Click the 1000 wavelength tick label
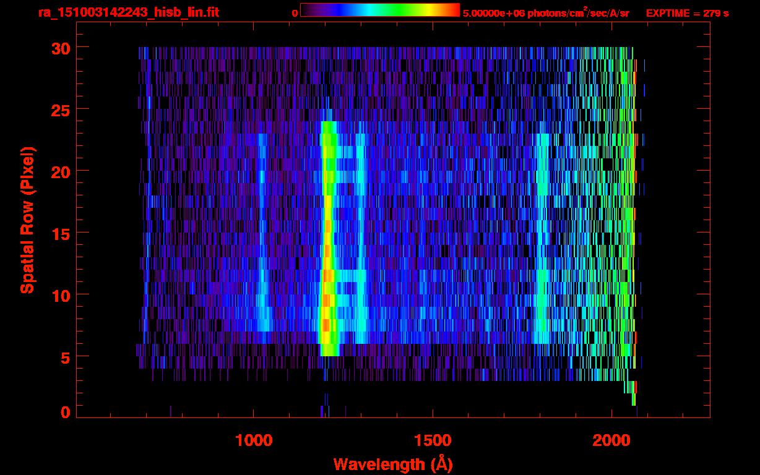This screenshot has width=760, height=475. (x=254, y=440)
